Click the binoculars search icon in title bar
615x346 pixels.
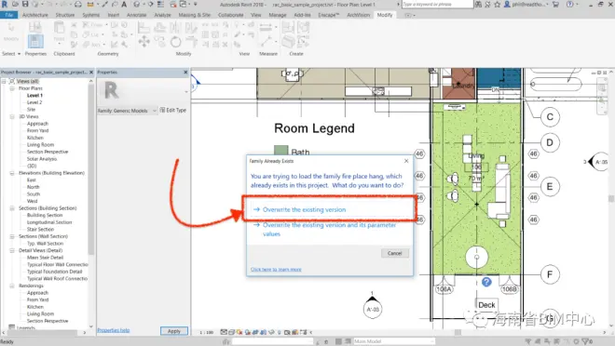pyautogui.click(x=479, y=5)
